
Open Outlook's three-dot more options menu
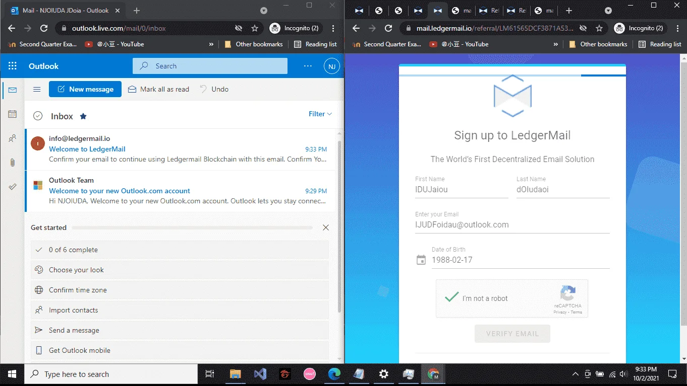tap(308, 66)
